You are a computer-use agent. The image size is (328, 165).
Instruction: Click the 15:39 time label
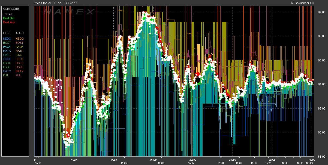(239, 163)
